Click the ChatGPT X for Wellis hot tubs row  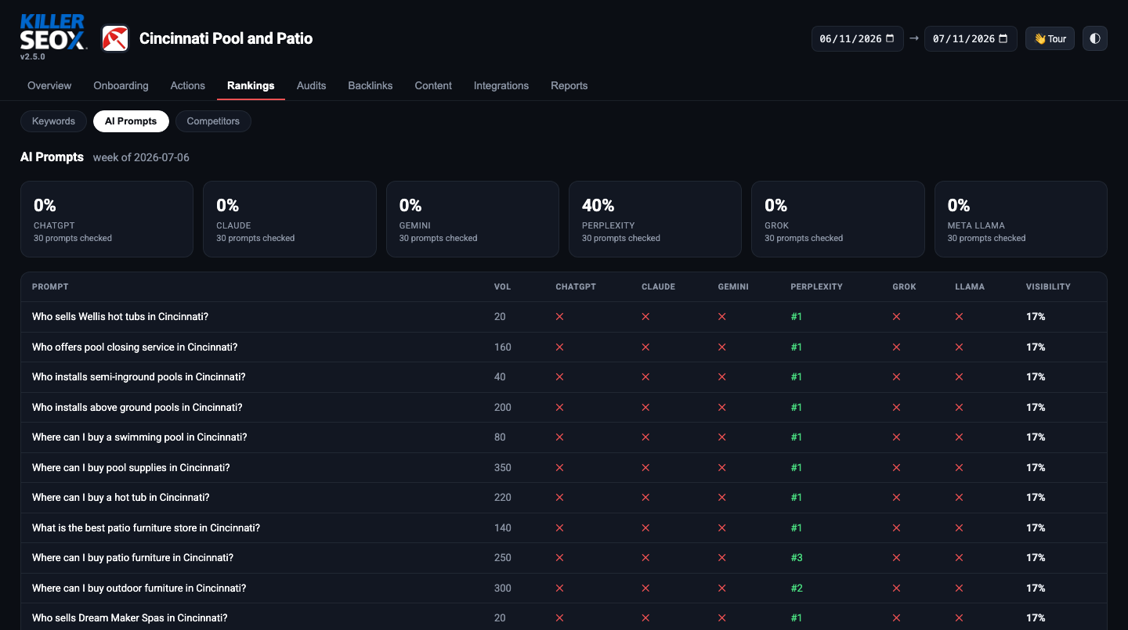(x=559, y=317)
